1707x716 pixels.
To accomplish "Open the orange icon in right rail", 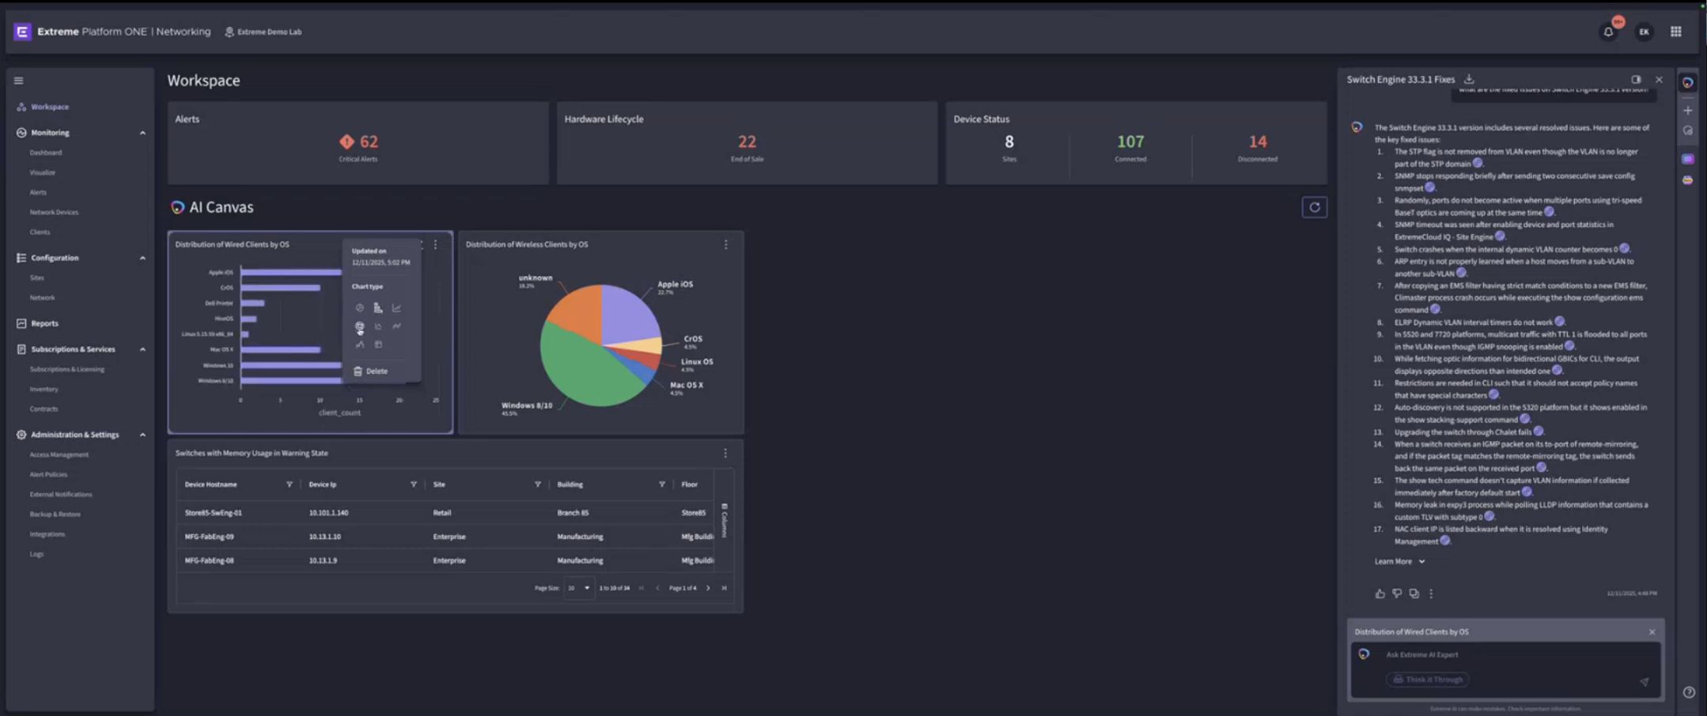I will tap(1687, 180).
